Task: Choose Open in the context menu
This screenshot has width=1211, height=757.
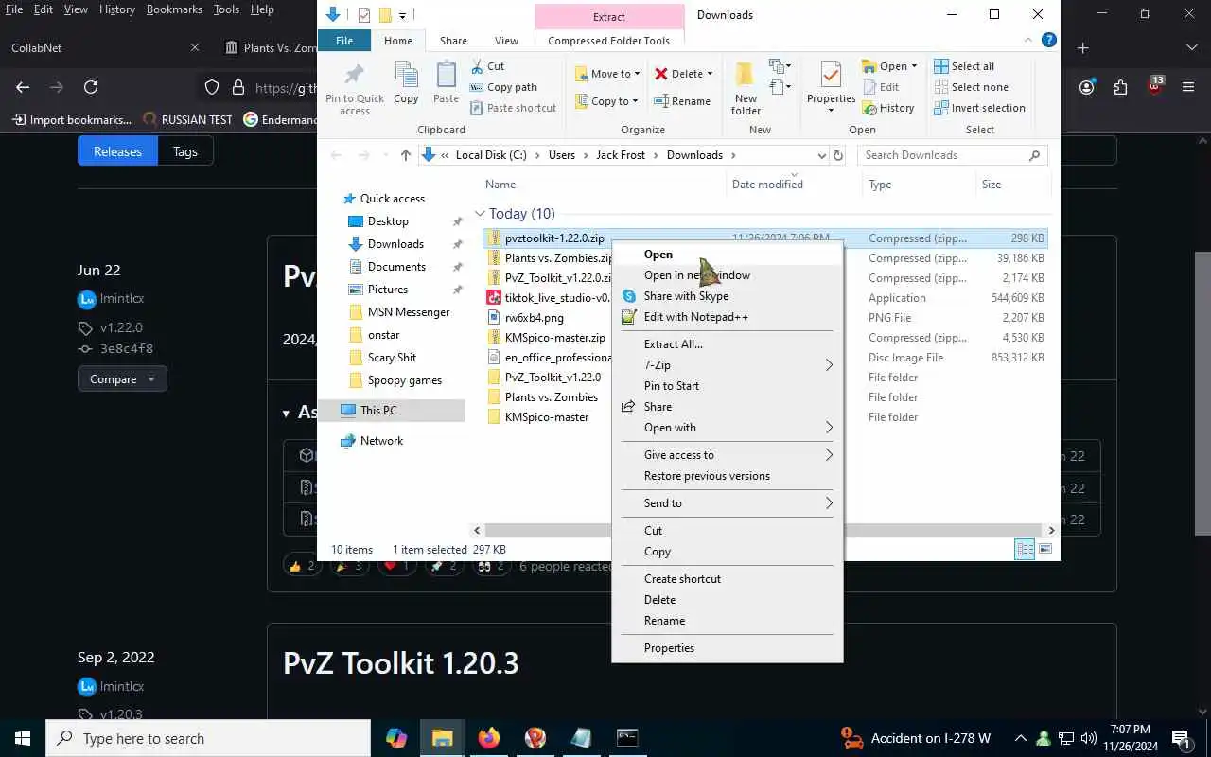Action: tap(727, 255)
